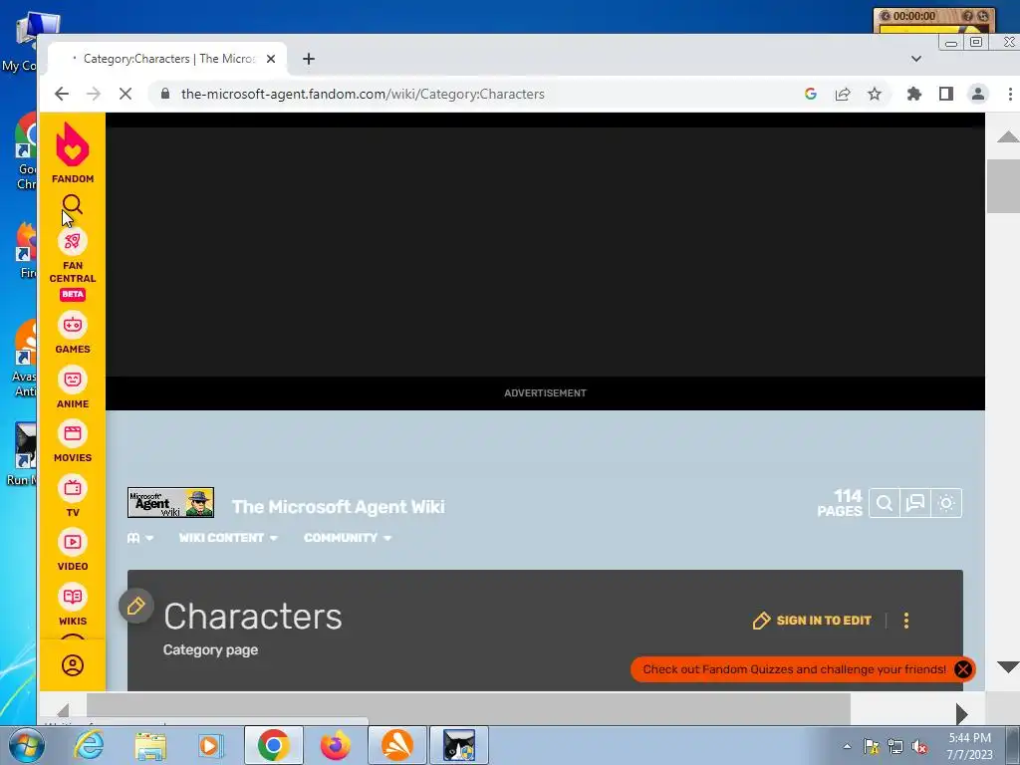The height and width of the screenshot is (765, 1020).
Task: Open the Chrome profile avatar
Action: pyautogui.click(x=978, y=94)
